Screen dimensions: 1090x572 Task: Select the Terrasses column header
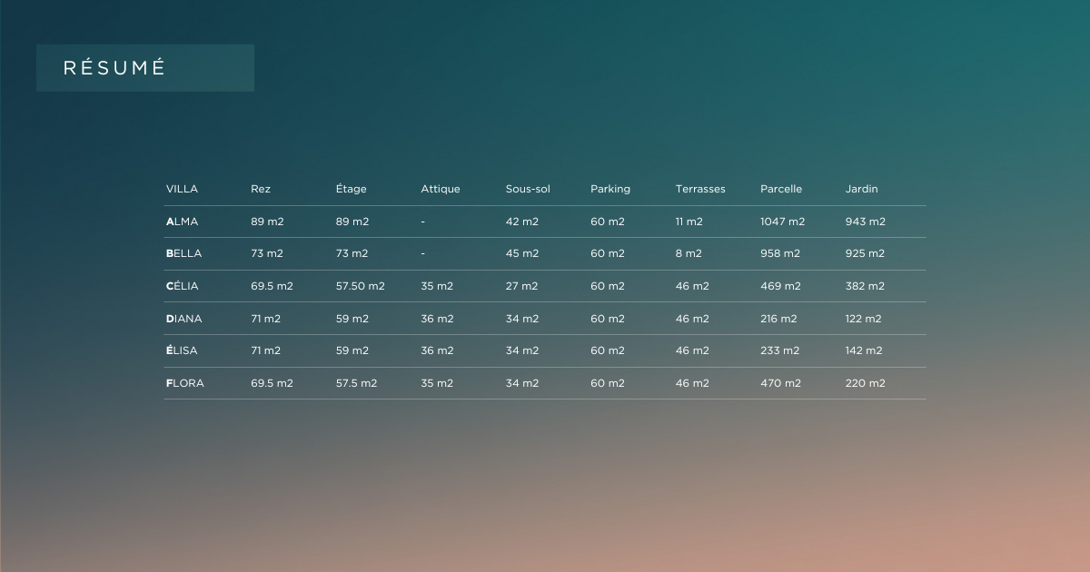(x=700, y=189)
